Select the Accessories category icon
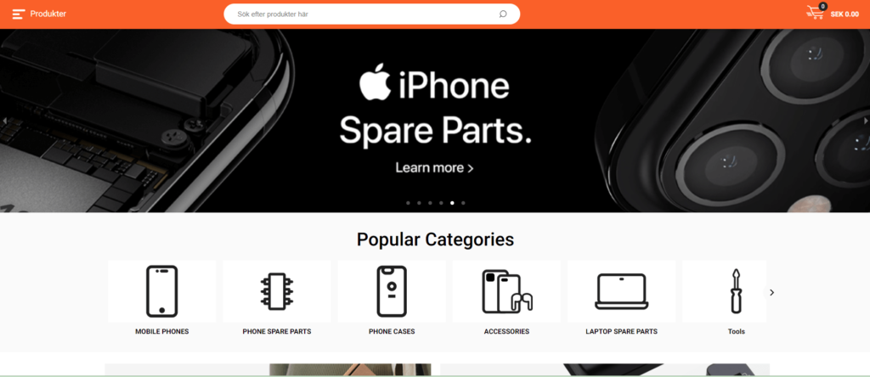 506,291
